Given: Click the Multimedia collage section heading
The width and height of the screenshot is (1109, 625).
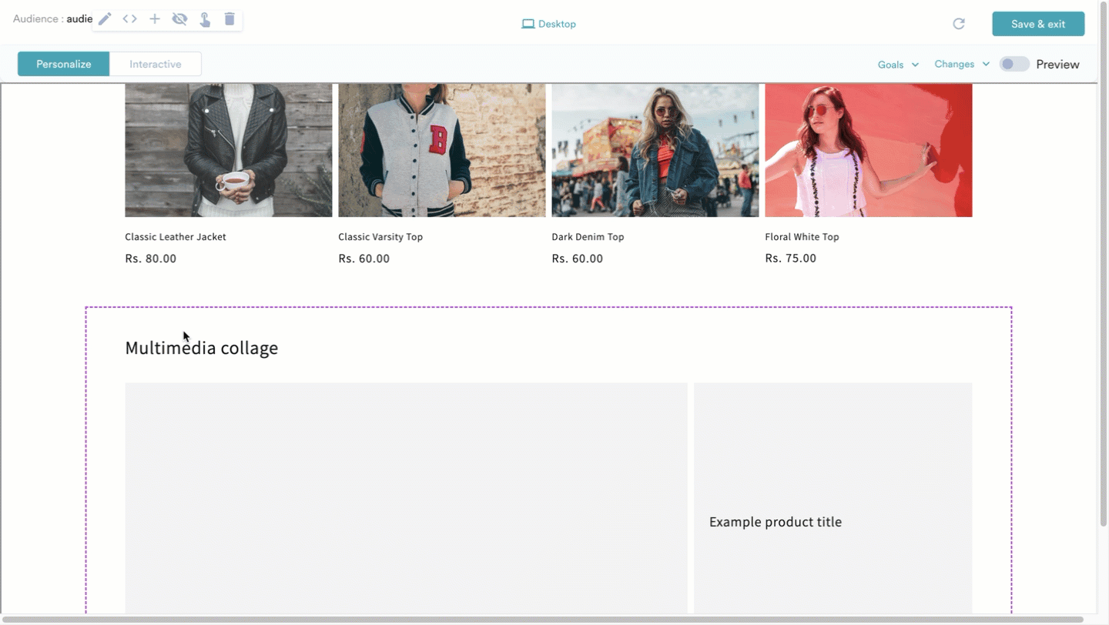Looking at the screenshot, I should [201, 348].
